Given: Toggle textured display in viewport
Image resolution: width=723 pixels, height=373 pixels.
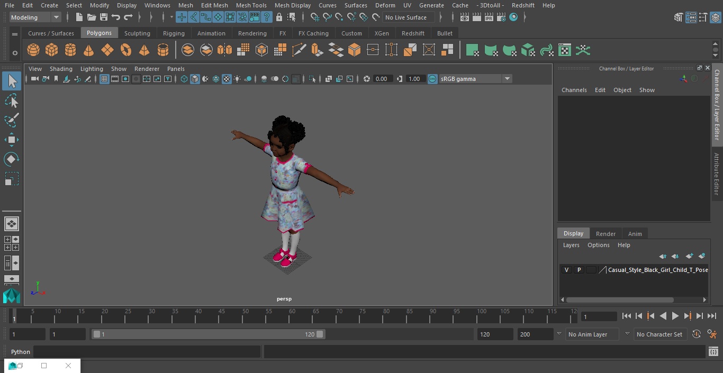Looking at the screenshot, I should (x=227, y=79).
